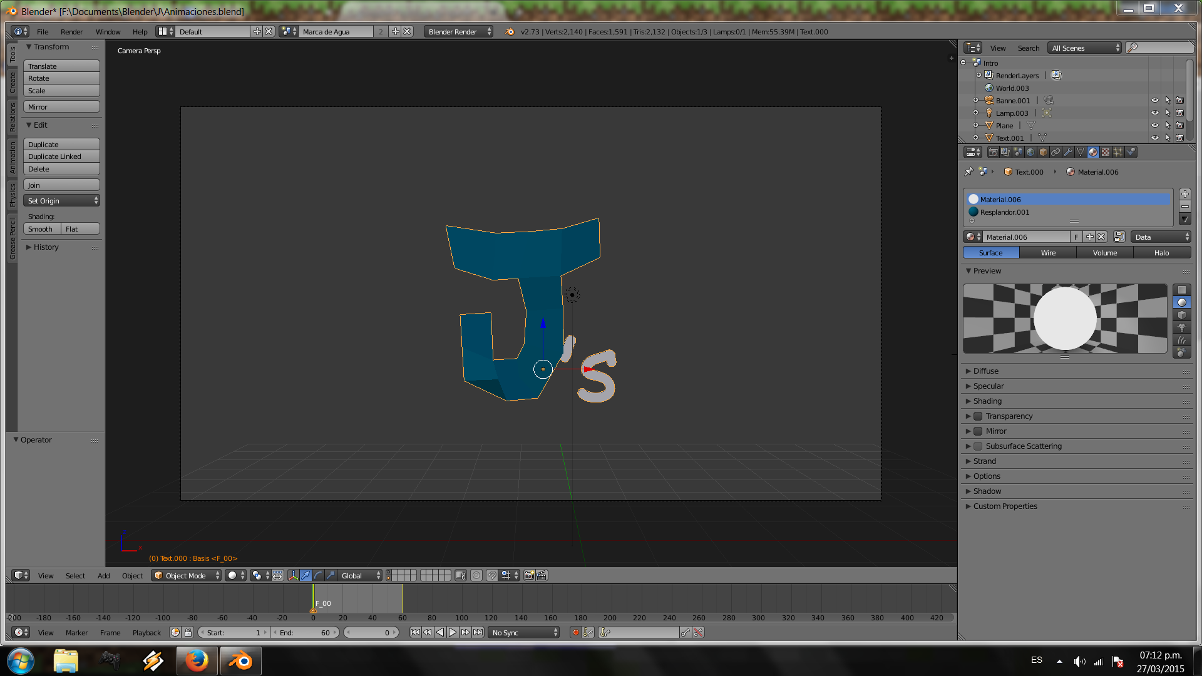
Task: Toggle the Transparency panel checkbox
Action: coord(978,416)
